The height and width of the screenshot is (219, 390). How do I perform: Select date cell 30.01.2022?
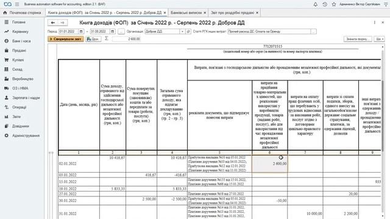(x=79, y=201)
